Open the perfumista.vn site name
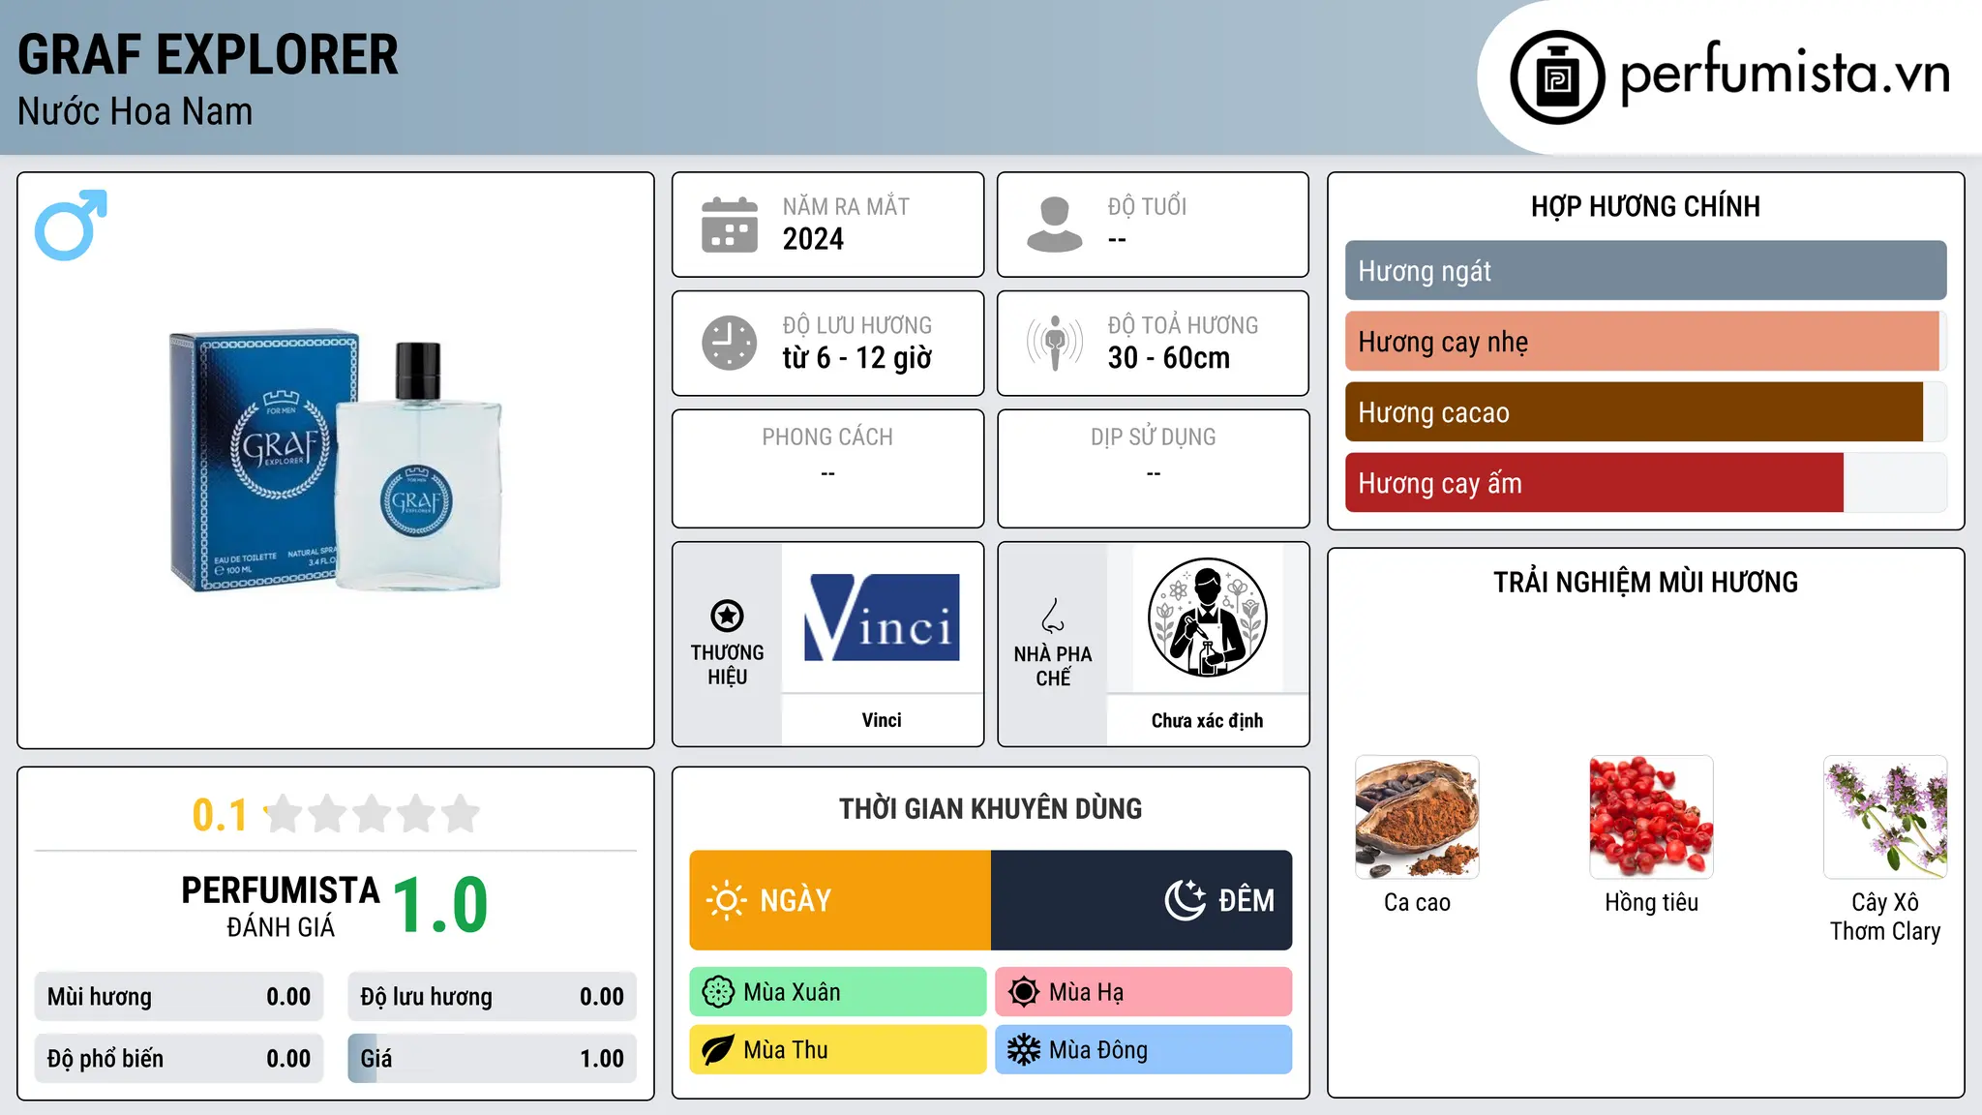1982x1115 pixels. pyautogui.click(x=1785, y=74)
